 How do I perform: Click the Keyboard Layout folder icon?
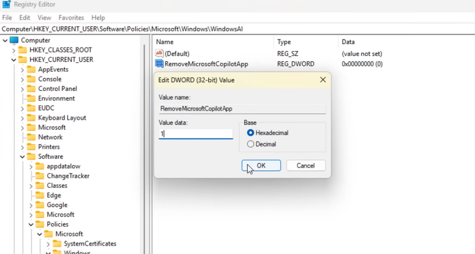(31, 118)
